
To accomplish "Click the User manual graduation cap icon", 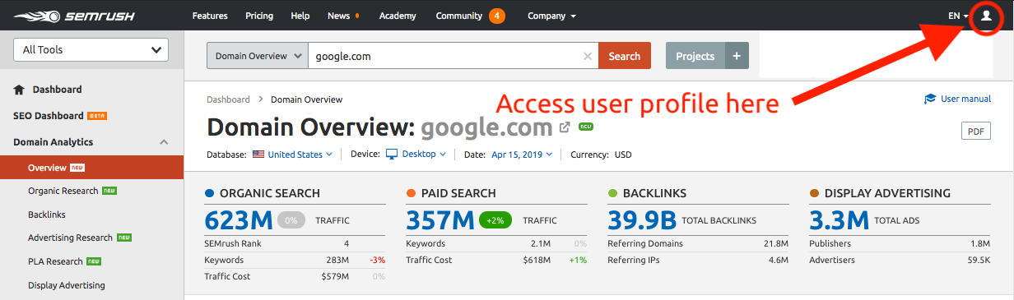I will pos(930,99).
